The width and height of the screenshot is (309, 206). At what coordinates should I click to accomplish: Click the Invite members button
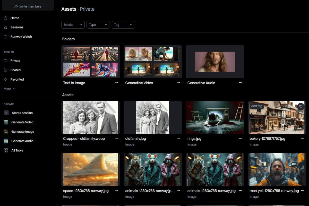click(28, 6)
